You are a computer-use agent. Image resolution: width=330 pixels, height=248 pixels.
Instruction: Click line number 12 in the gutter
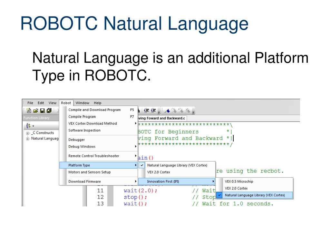(101, 197)
